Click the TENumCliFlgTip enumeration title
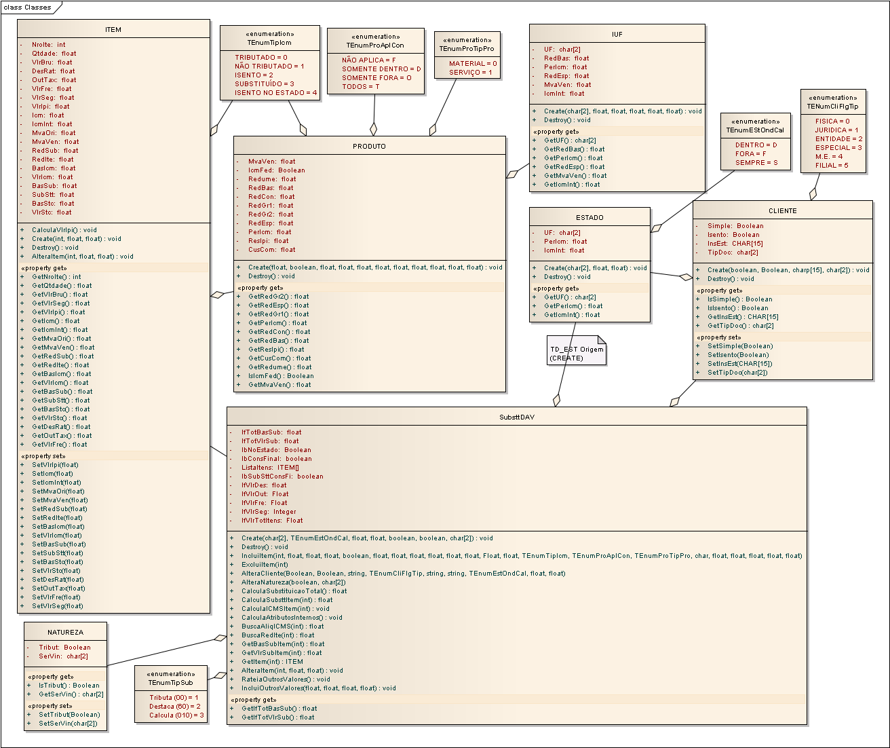This screenshot has height=748, width=890. tap(832, 107)
